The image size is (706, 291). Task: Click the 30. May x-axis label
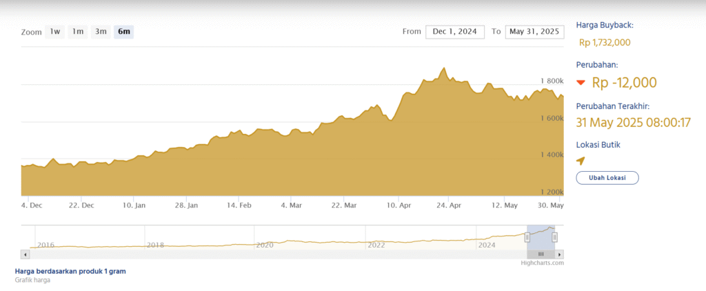click(551, 205)
